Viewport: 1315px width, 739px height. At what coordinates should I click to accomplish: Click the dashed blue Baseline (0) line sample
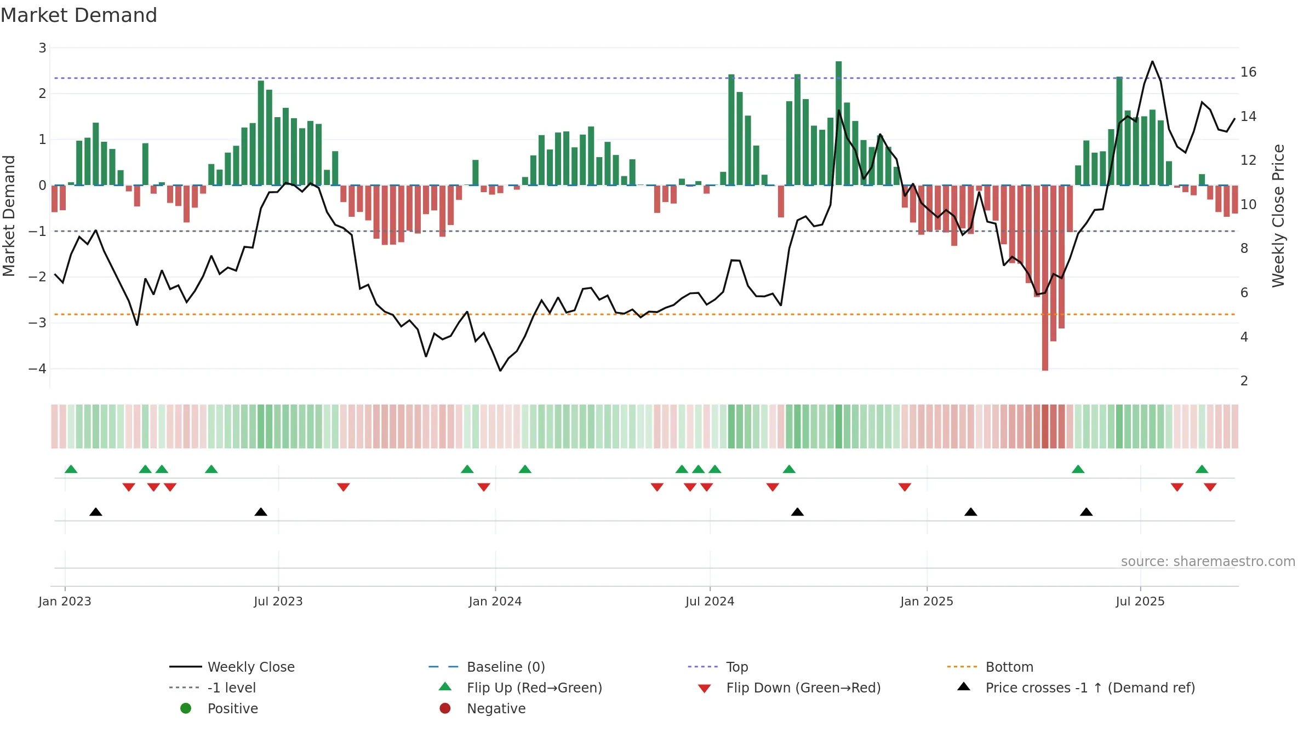point(444,667)
